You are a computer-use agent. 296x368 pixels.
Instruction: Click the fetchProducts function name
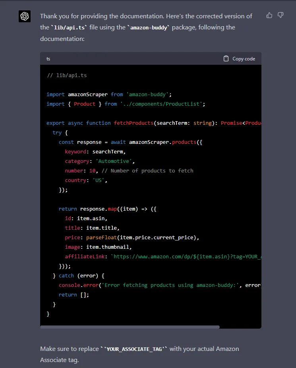coord(133,123)
